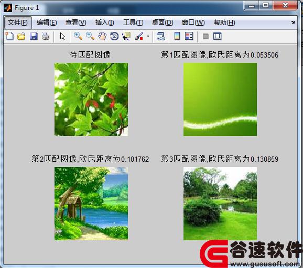Open the 工具(T) menu
The width and height of the screenshot is (303, 268).
pyautogui.click(x=133, y=23)
